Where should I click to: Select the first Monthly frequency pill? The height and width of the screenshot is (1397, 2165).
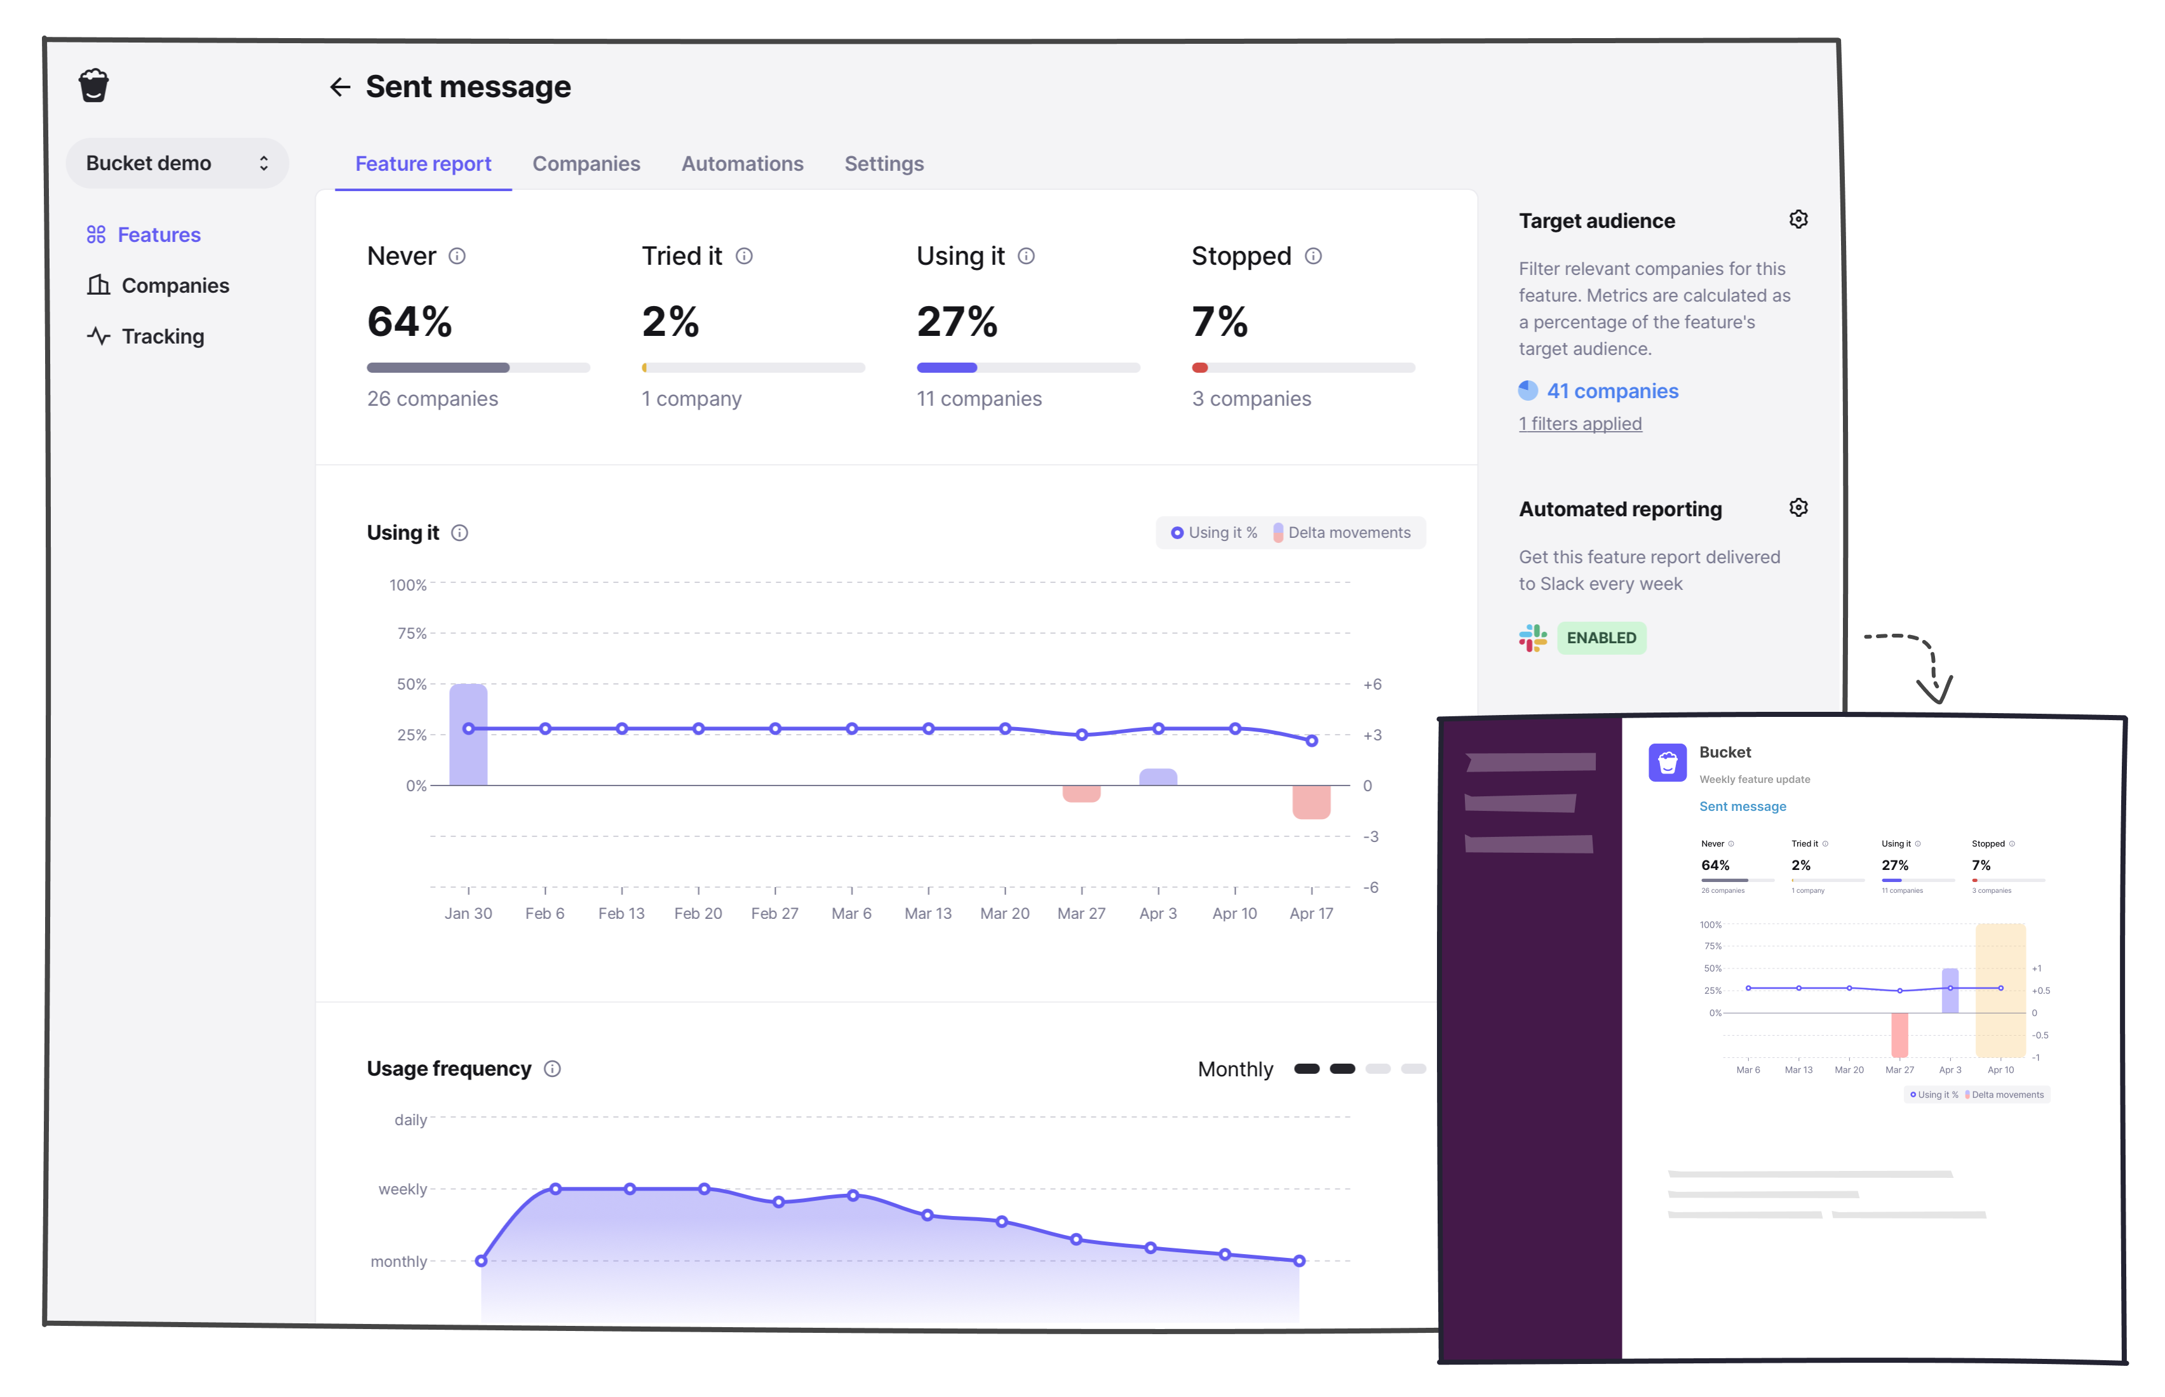[1307, 1069]
